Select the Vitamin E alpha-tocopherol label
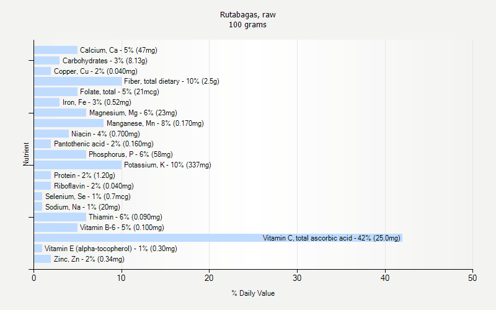496x310 pixels. point(110,249)
